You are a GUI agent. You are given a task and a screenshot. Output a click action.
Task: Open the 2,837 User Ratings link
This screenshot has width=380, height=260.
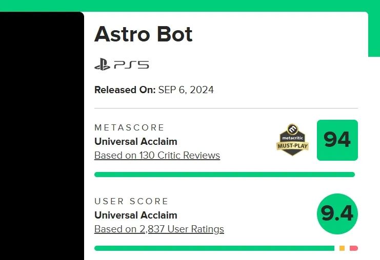pyautogui.click(x=159, y=229)
